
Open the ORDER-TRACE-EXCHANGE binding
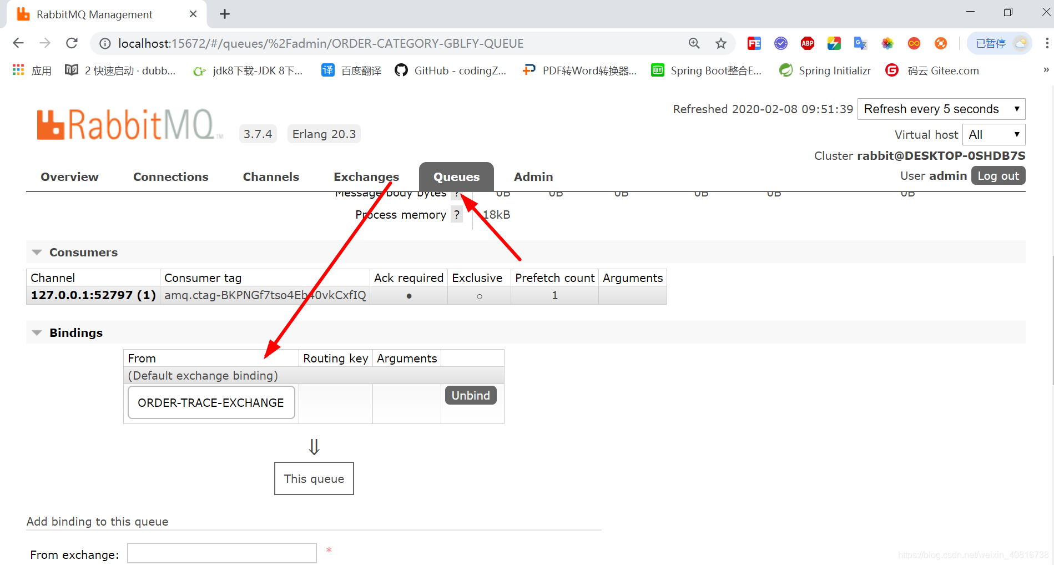click(211, 402)
